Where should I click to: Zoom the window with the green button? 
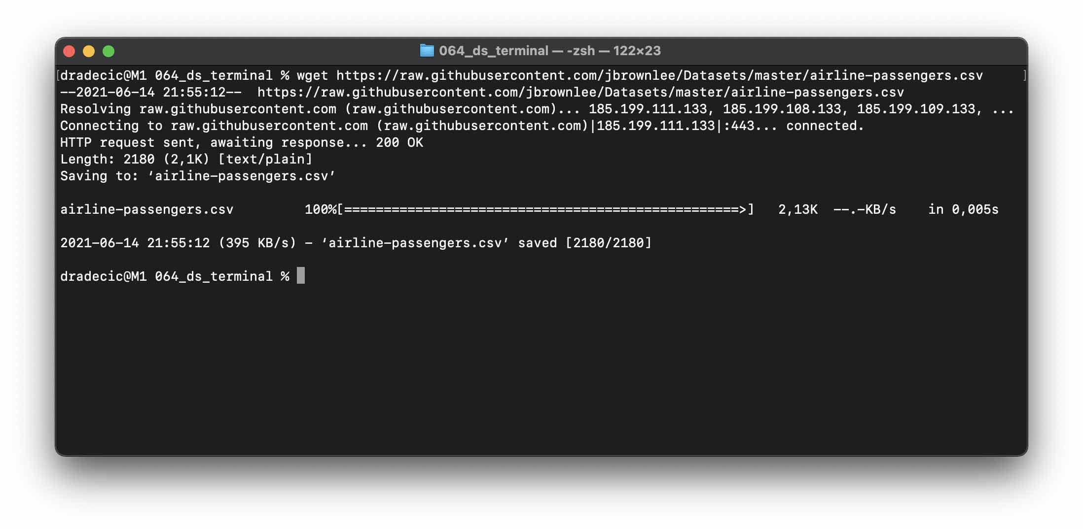(x=108, y=51)
